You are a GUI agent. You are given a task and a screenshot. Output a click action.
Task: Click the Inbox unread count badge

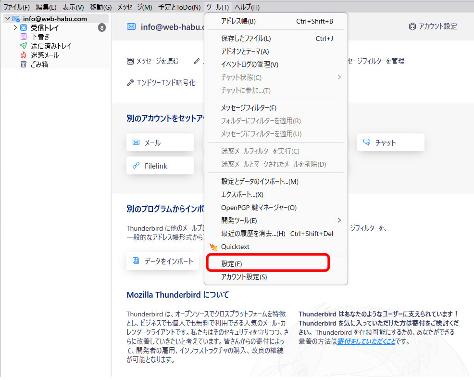click(101, 28)
